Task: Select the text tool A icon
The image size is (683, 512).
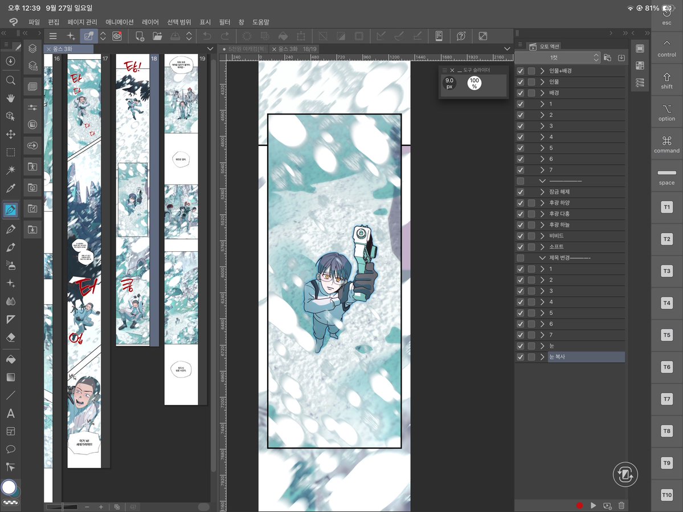Action: [x=10, y=413]
